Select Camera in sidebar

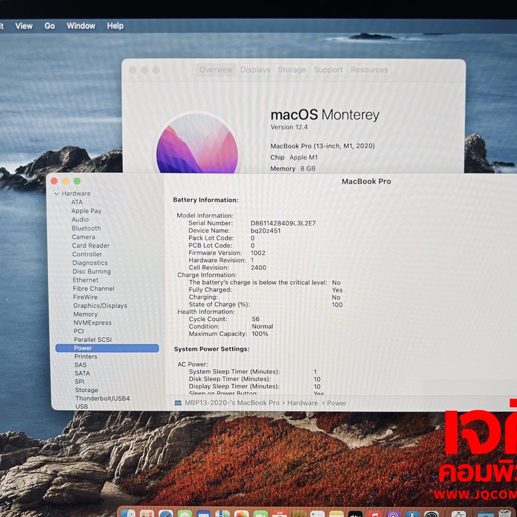[83, 237]
